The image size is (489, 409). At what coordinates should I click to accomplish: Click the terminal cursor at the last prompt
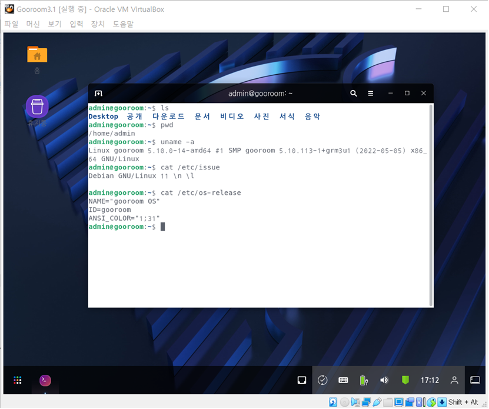point(163,227)
